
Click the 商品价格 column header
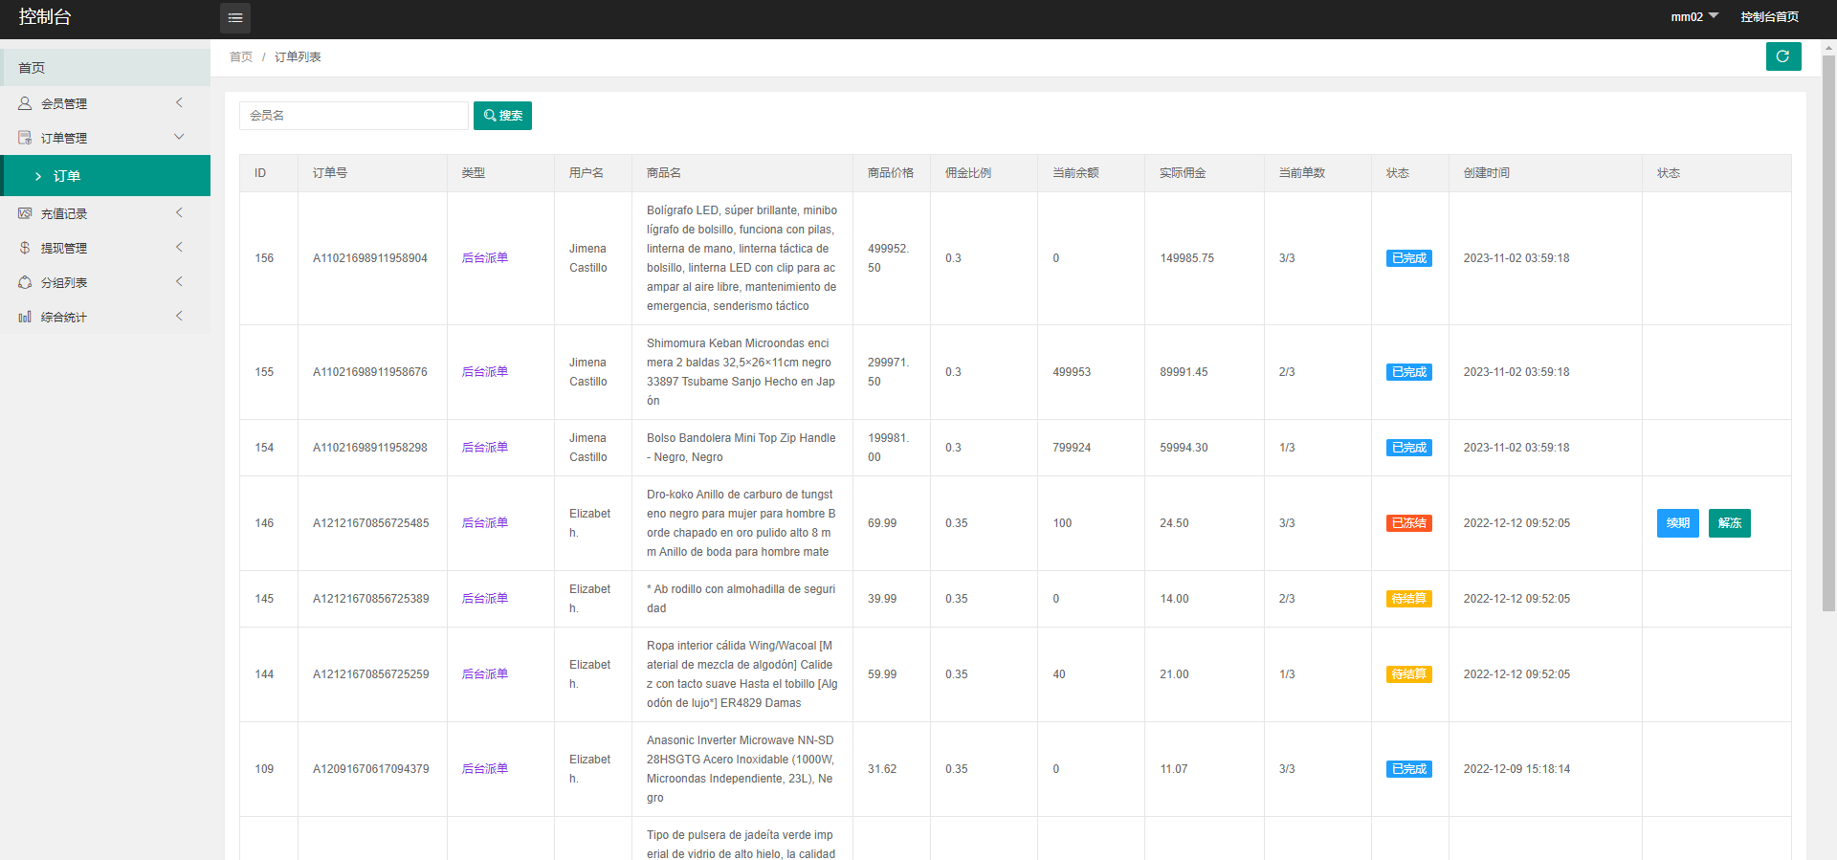coord(891,173)
